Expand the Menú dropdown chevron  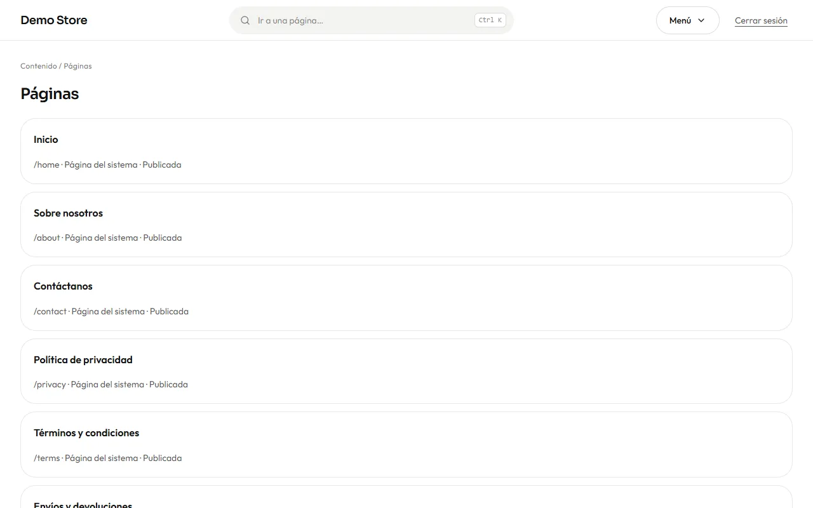(701, 20)
